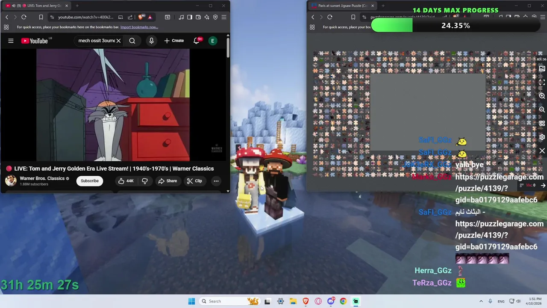Image resolution: width=547 pixels, height=308 pixels.
Task: Open the YouTube account avatar E menu
Action: pos(212,41)
